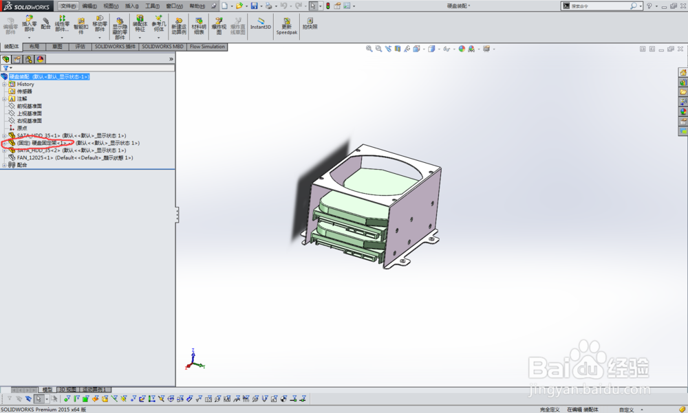Image resolution: width=688 pixels, height=413 pixels.
Task: Switch to the 运动算例 1 bottom tab
Action: (x=94, y=390)
